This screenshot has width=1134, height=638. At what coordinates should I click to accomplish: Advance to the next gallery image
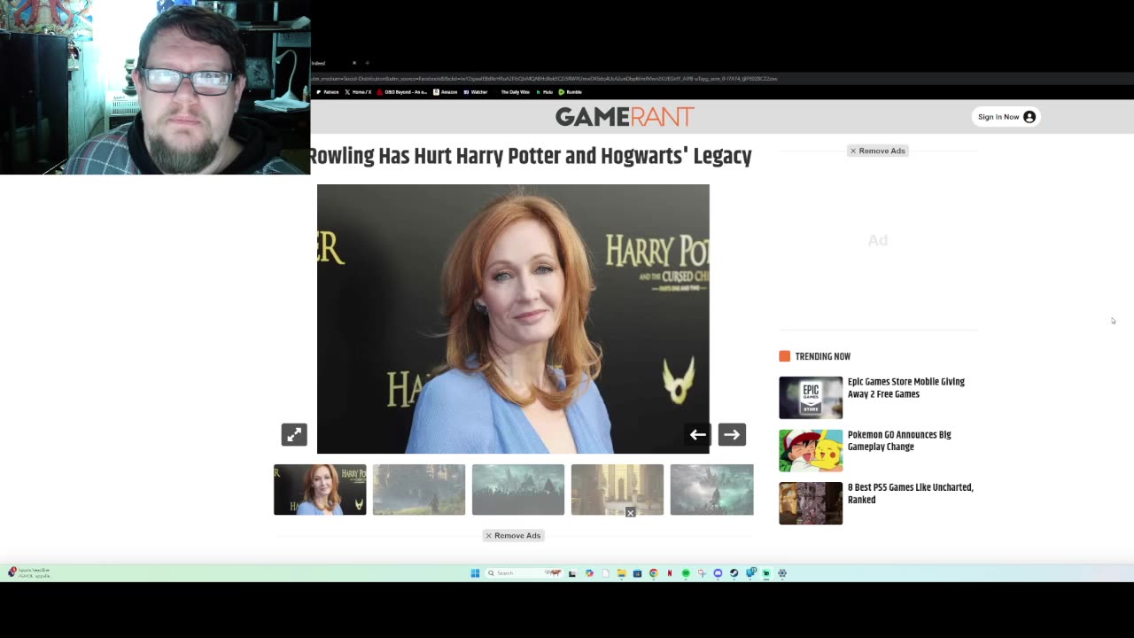pyautogui.click(x=731, y=434)
